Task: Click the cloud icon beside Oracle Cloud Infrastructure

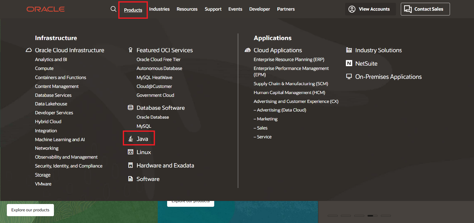Action: pos(29,50)
